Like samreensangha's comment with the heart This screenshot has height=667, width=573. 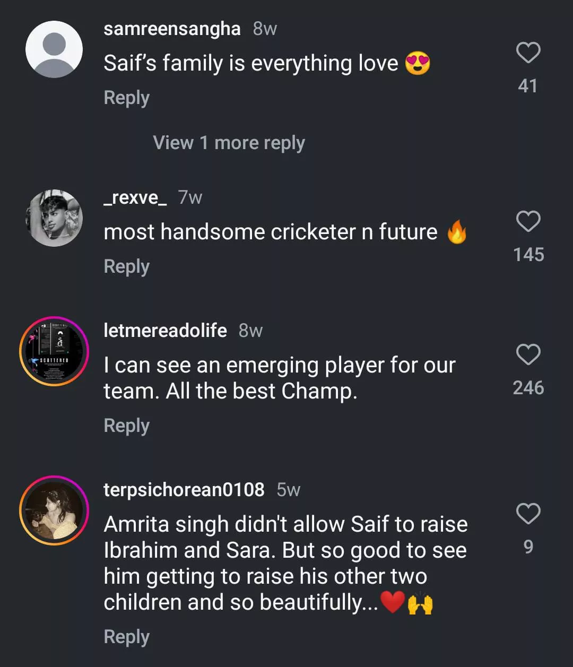point(528,53)
